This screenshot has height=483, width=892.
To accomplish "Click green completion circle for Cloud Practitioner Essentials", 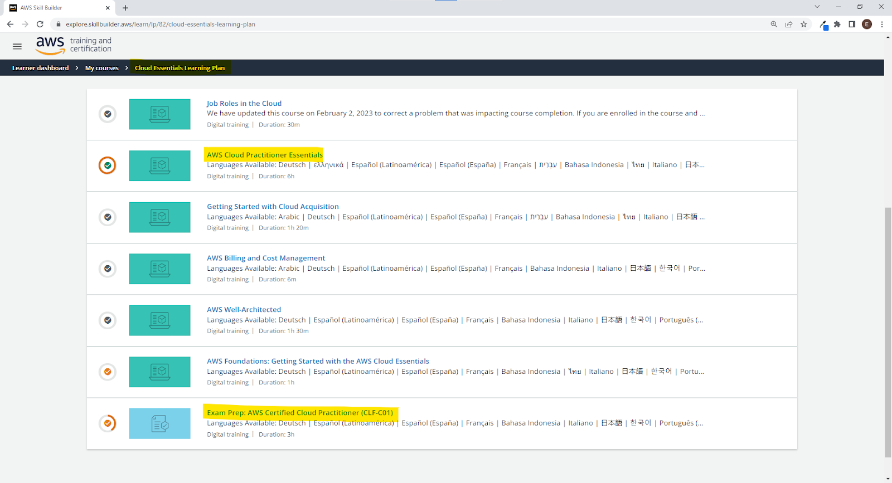I will pyautogui.click(x=108, y=165).
